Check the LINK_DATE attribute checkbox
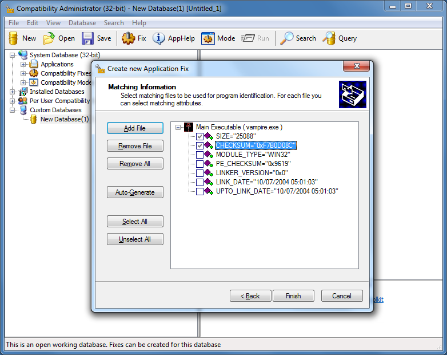This screenshot has width=447, height=355. coord(199,182)
